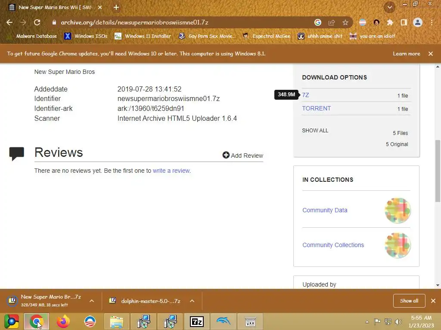The width and height of the screenshot is (441, 330).
Task: Click volume speaker tray icon
Action: coord(398,322)
